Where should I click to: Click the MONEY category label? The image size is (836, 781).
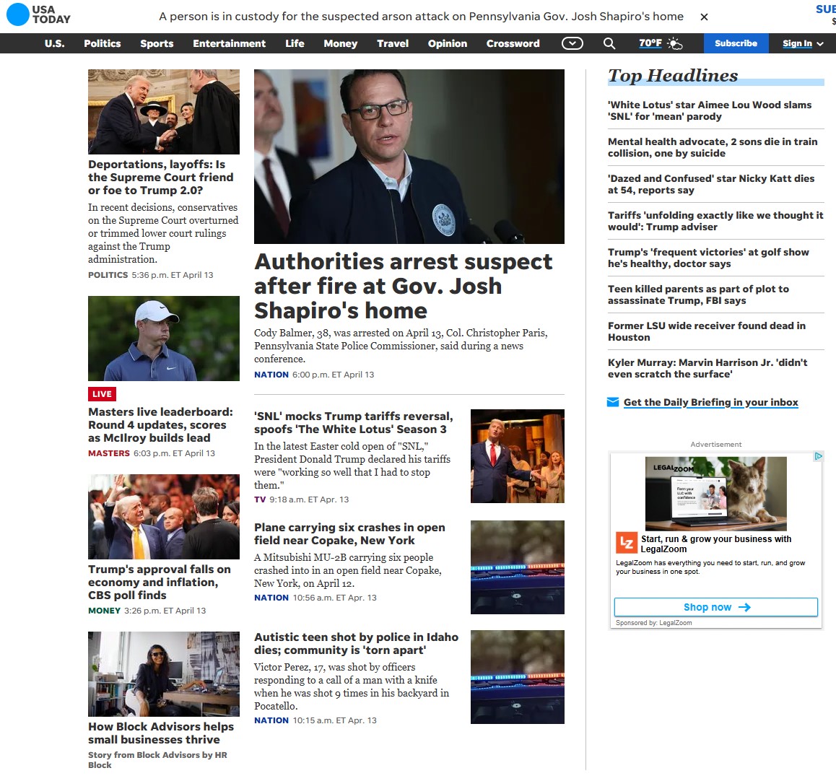[104, 611]
